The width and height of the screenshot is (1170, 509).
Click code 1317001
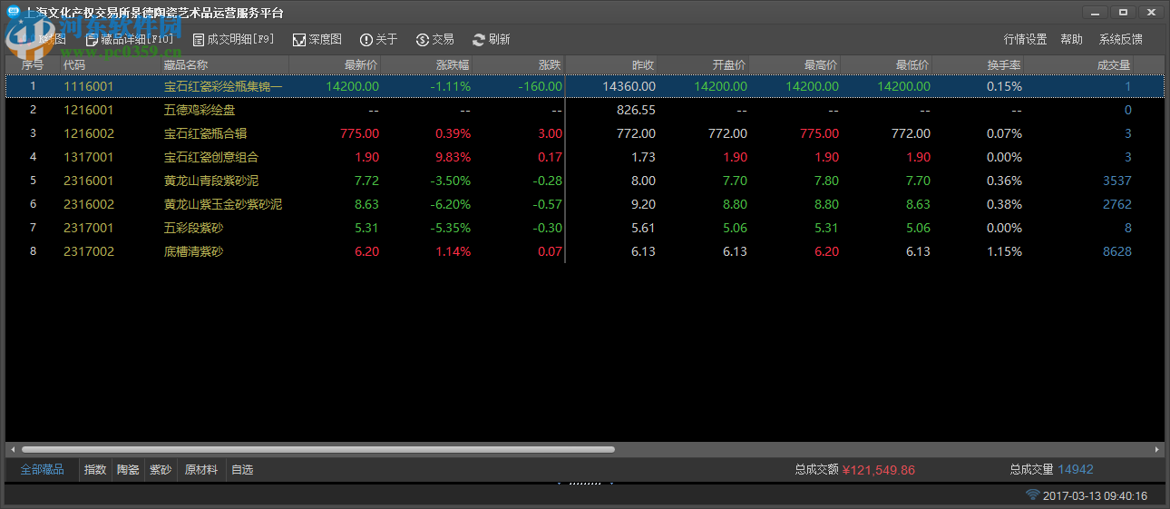(89, 157)
